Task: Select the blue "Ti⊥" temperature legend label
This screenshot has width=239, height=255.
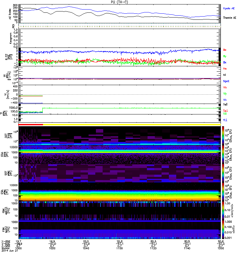Action: 225,120
